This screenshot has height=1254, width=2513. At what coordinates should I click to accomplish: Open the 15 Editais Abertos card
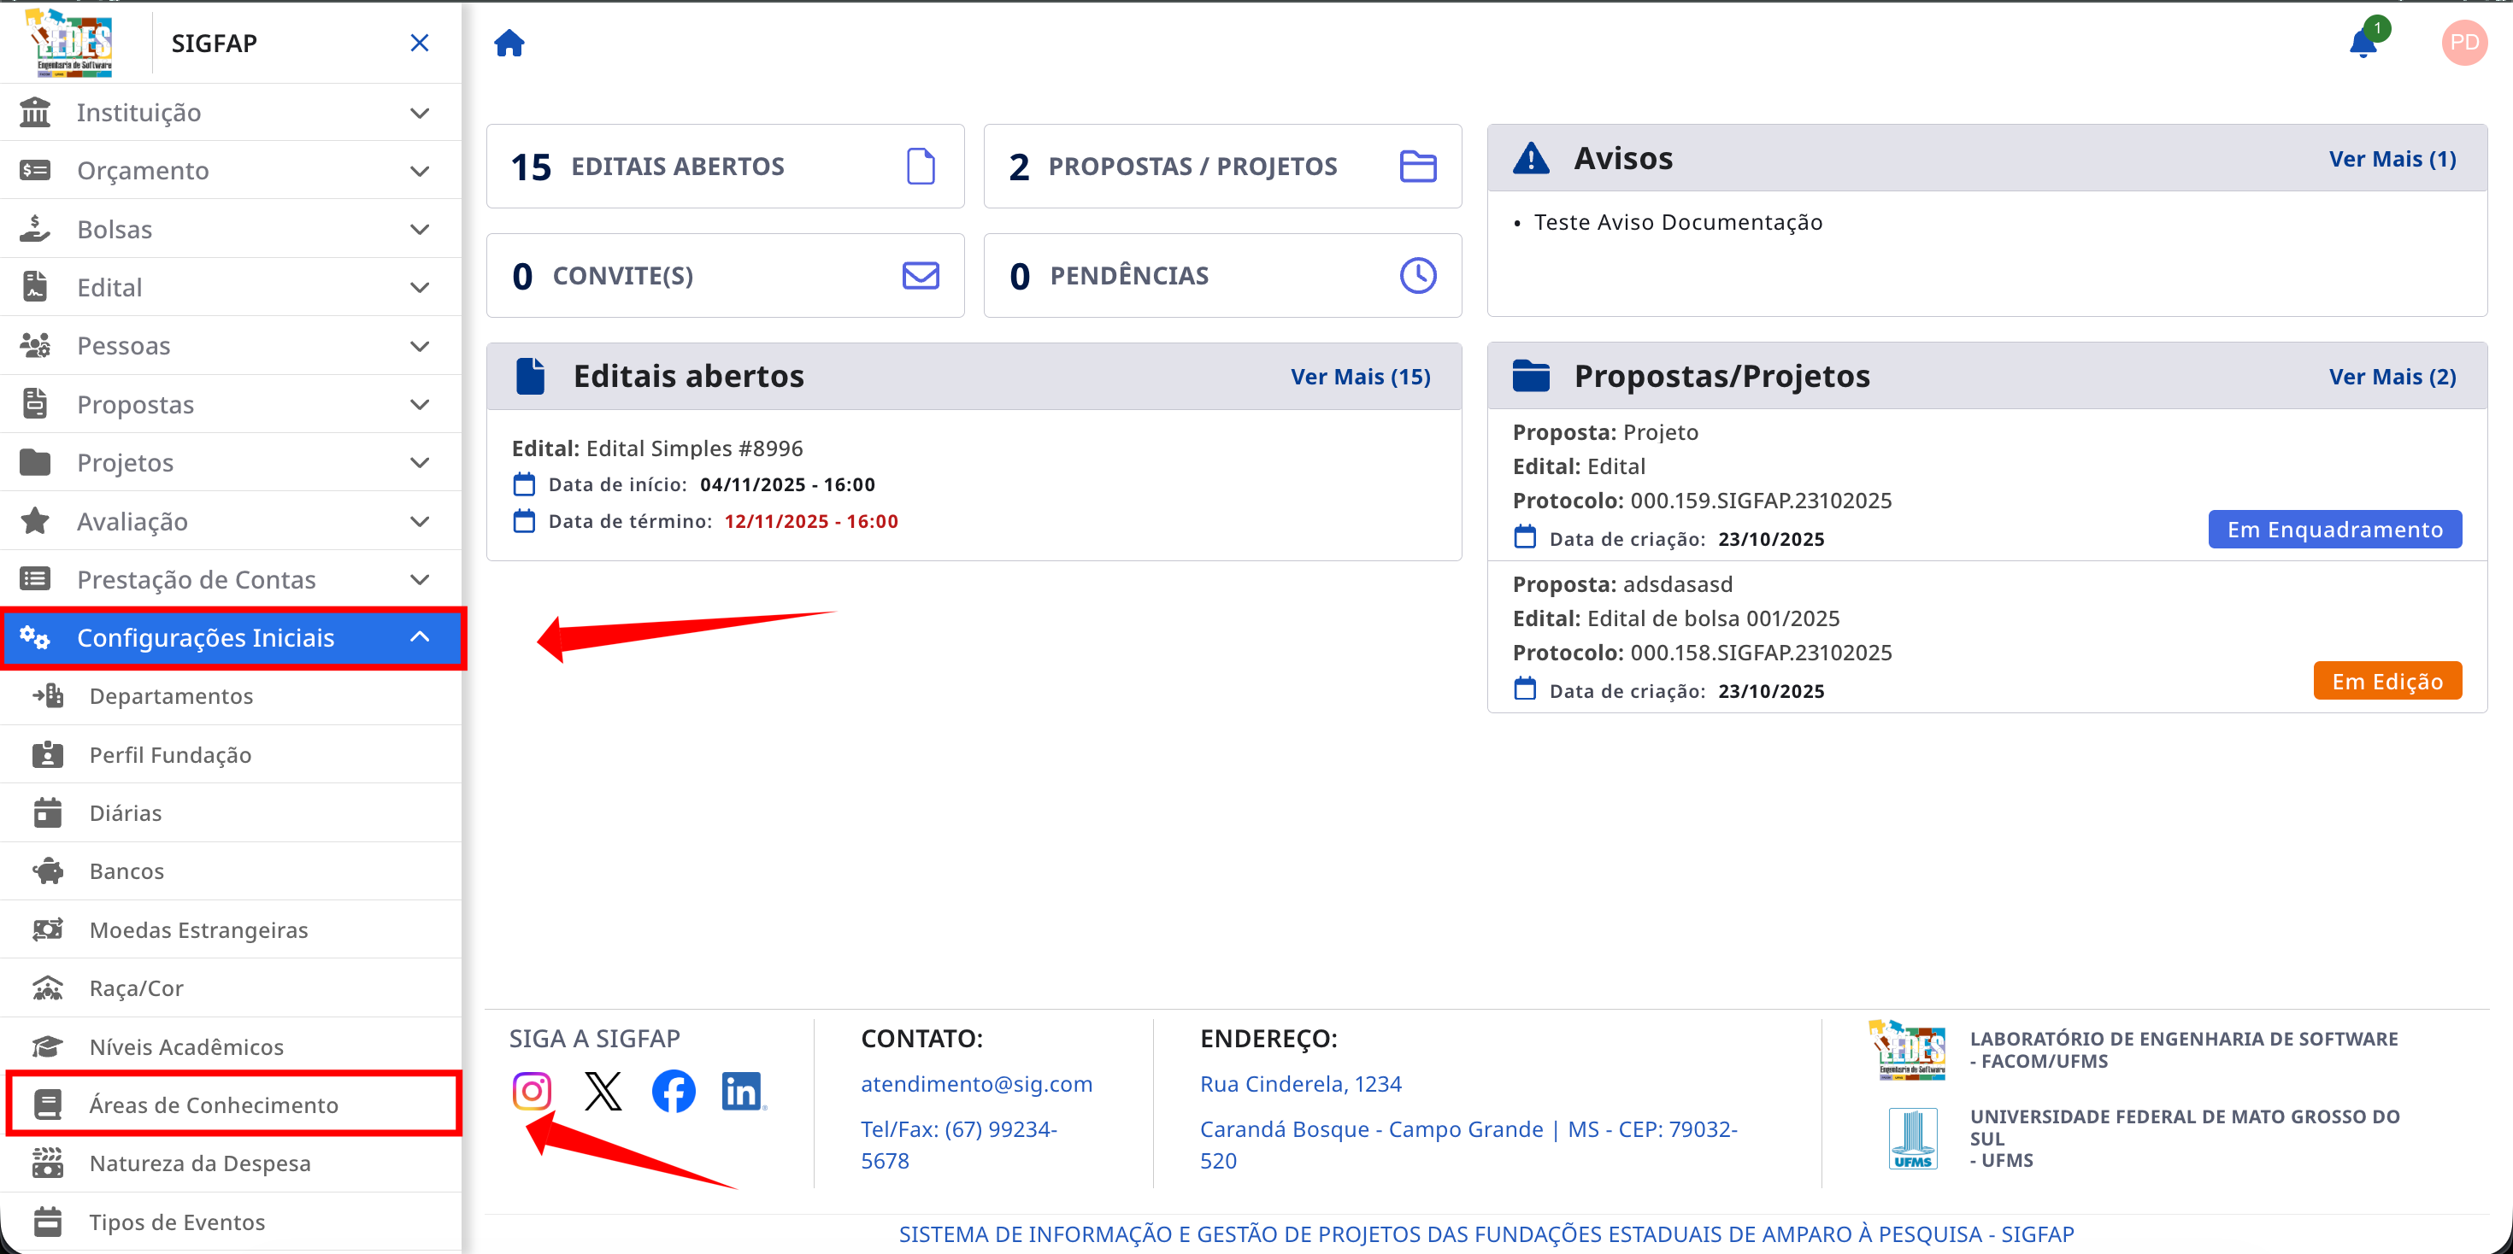724,167
